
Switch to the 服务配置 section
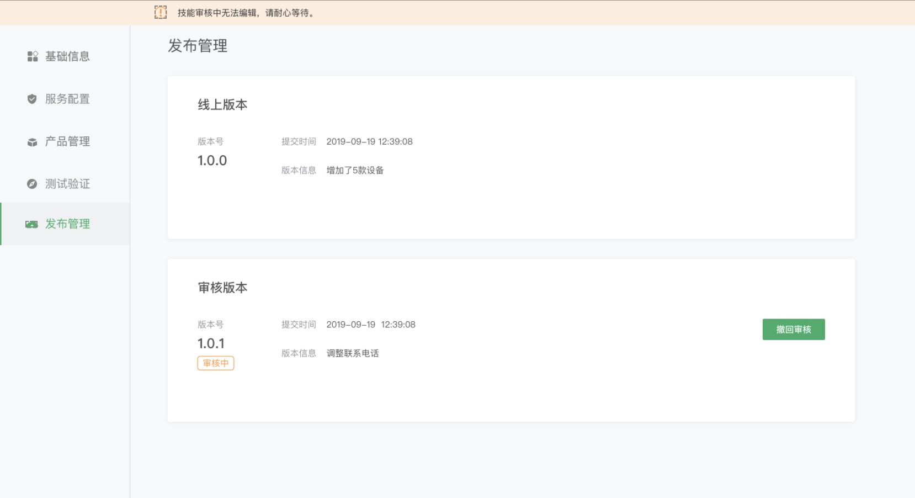(67, 99)
